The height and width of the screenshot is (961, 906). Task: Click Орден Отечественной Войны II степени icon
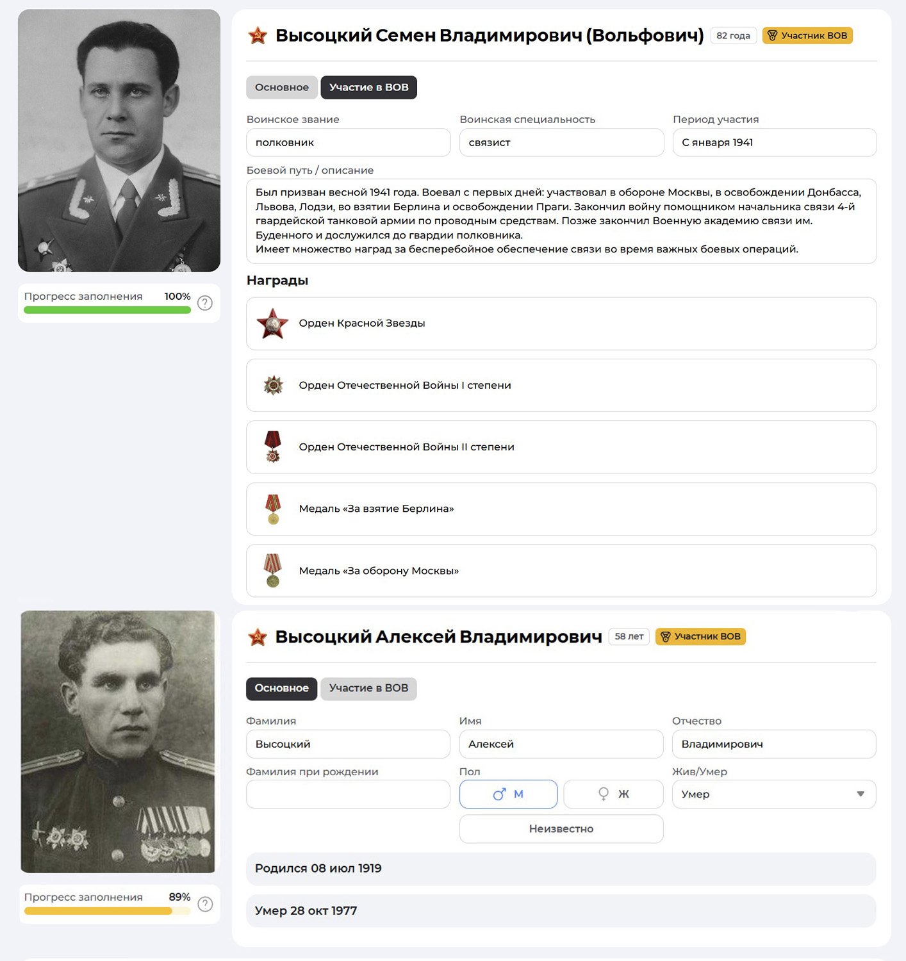(274, 447)
